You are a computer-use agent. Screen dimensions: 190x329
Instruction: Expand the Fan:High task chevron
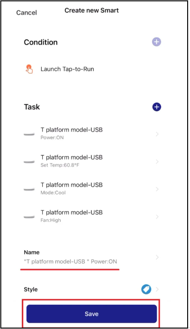coord(157,216)
